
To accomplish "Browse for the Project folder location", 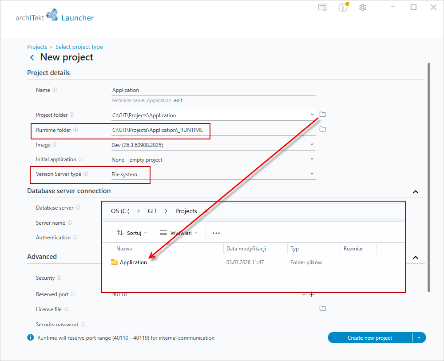I will coord(322,115).
